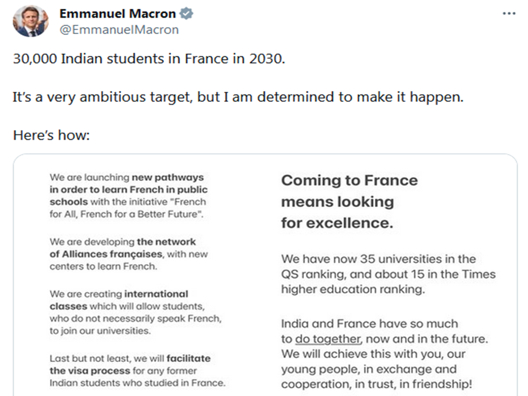
Task: Click the "Coming to France" headline
Action: (349, 180)
